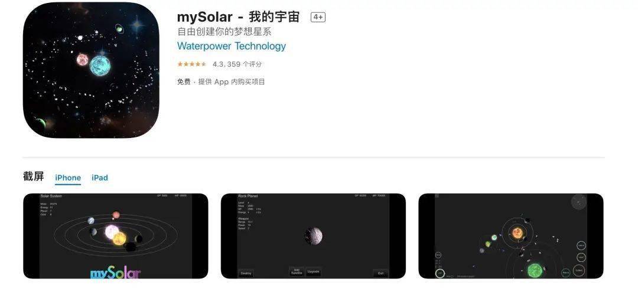Screen dimensions: 638x295
Task: Click the circular minimap icon in third screenshot
Action: pyautogui.click(x=579, y=202)
